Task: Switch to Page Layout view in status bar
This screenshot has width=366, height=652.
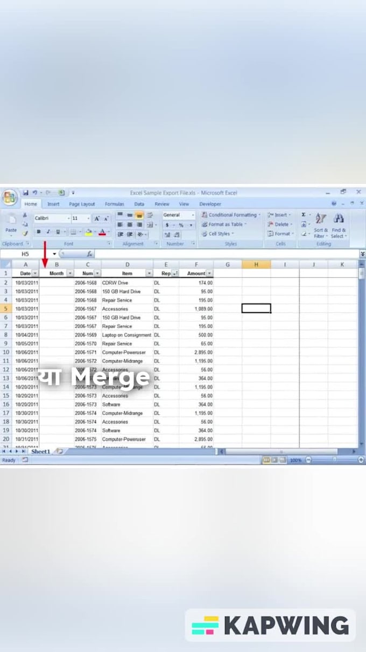Action: coord(274,460)
